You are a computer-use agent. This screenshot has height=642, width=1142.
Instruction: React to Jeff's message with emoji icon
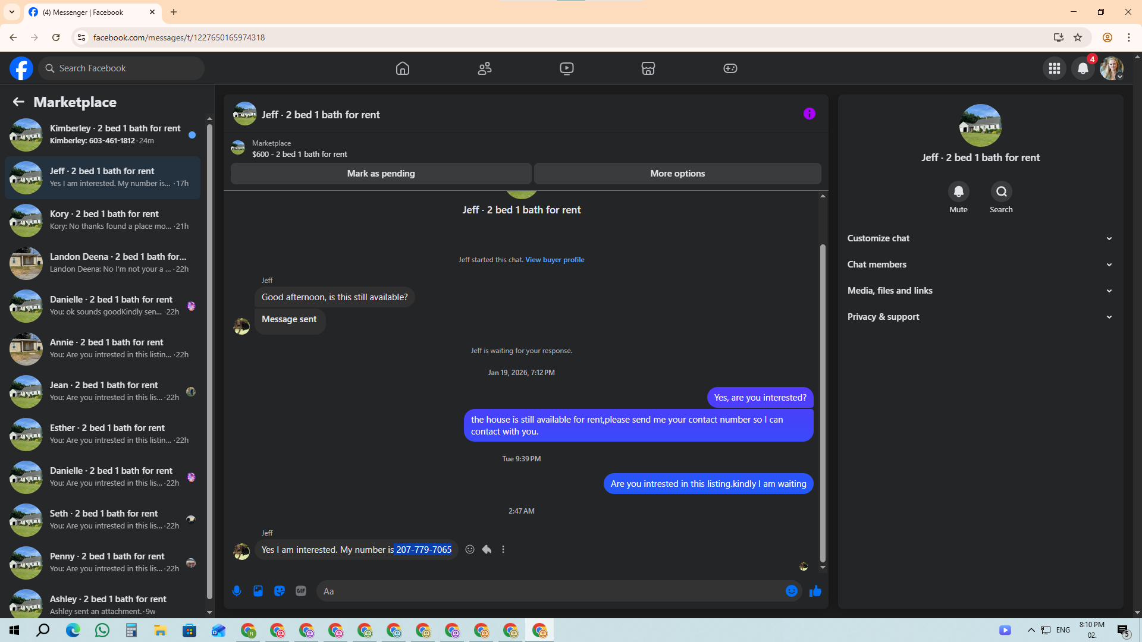coord(470,549)
